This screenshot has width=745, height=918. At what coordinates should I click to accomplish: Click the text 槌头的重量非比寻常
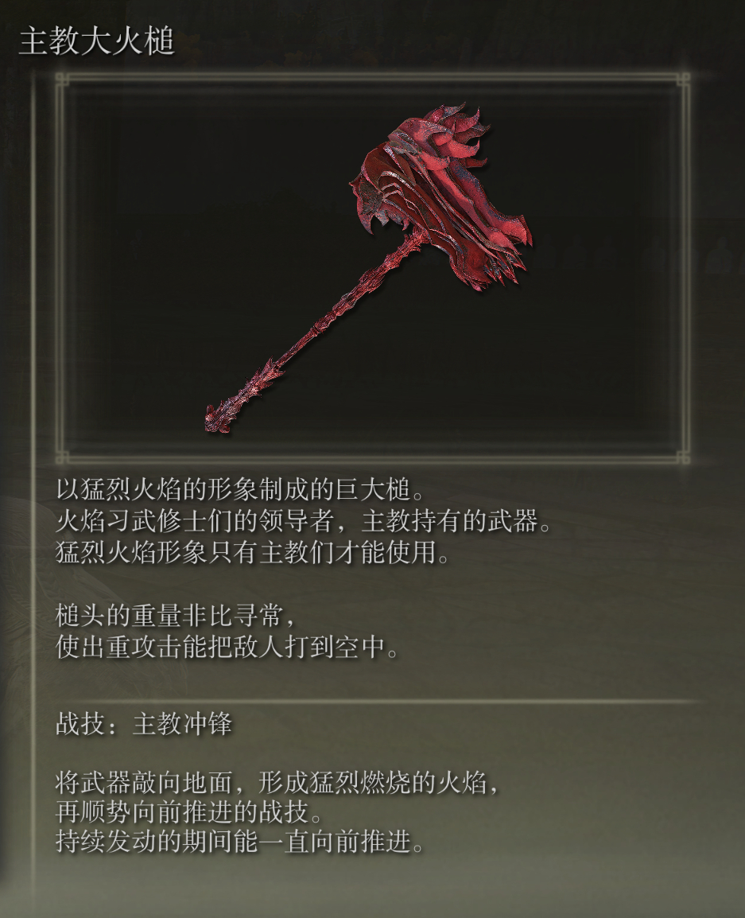click(x=176, y=616)
